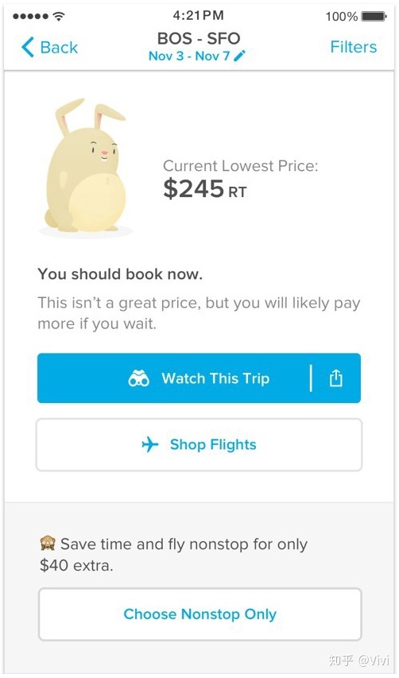Screen dimensions: 399x678
Task: Open Shop Flights
Action: pos(199,444)
